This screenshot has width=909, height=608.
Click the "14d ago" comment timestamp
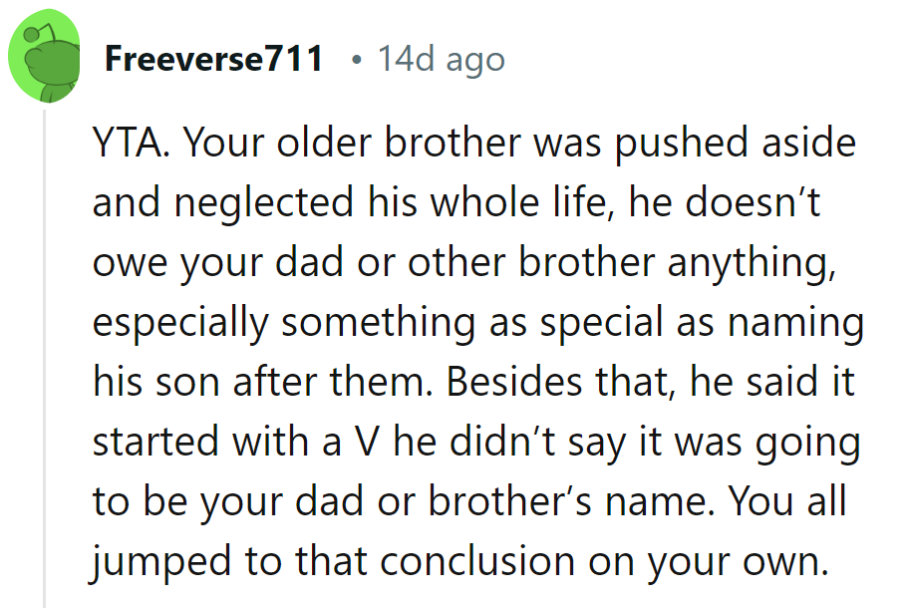click(441, 60)
